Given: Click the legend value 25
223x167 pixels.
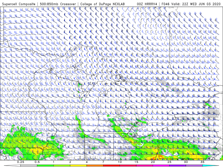Looking at the screenshot, I should (169, 162).
